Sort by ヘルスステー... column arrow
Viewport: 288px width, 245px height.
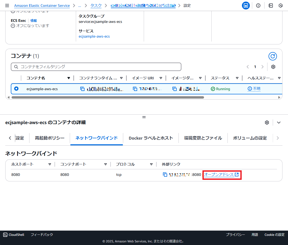pyautogui.click(x=279, y=78)
